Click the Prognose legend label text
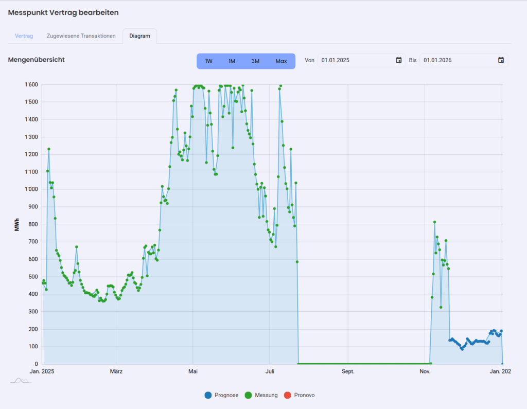527x409 pixels. click(x=226, y=395)
